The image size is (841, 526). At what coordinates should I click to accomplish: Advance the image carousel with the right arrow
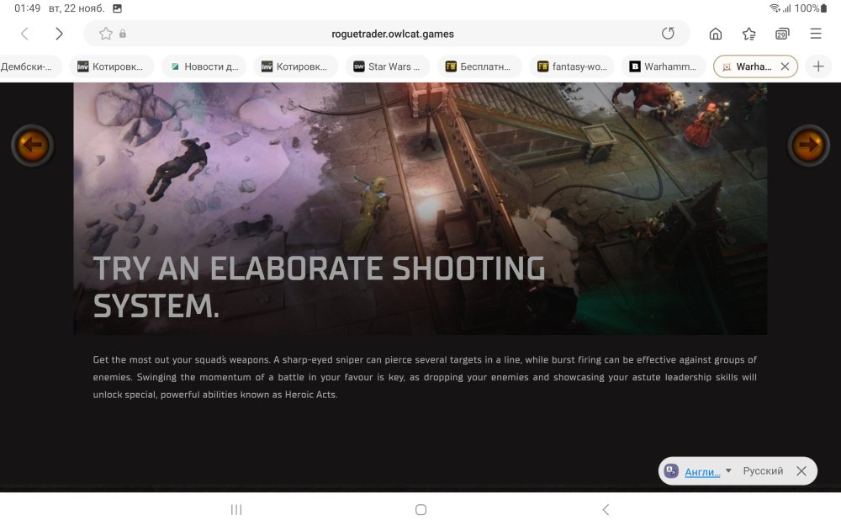point(807,145)
